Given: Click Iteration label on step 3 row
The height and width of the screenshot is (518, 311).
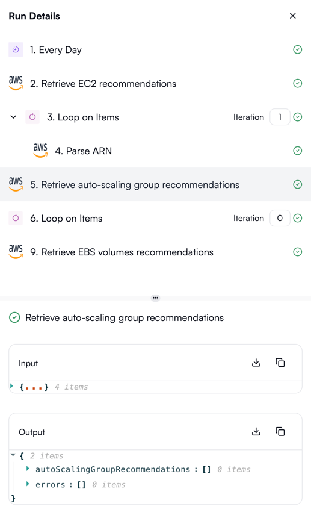Looking at the screenshot, I should click(248, 117).
